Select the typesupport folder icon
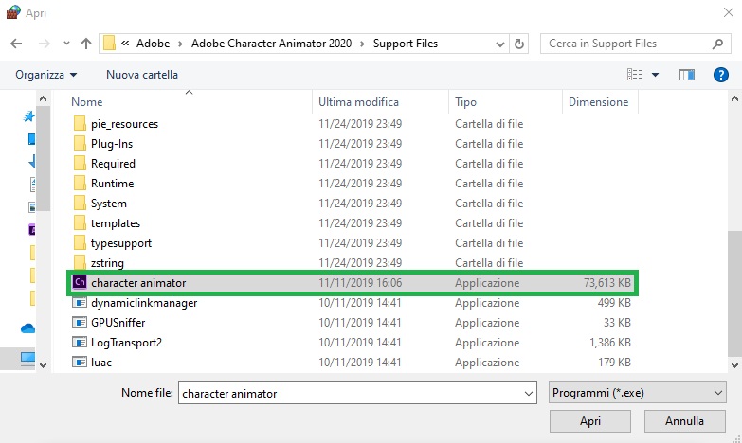Screen dimensions: 742x443 80,243
